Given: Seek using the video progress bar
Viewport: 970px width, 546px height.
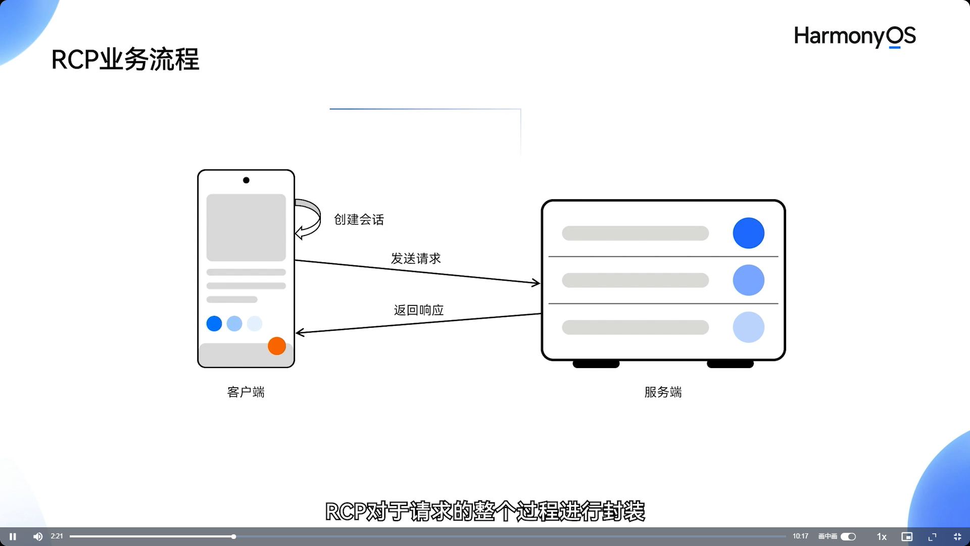Looking at the screenshot, I should pos(427,536).
